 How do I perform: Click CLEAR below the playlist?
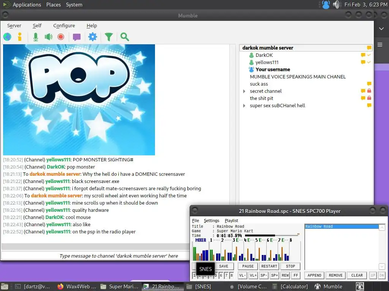[357, 275]
